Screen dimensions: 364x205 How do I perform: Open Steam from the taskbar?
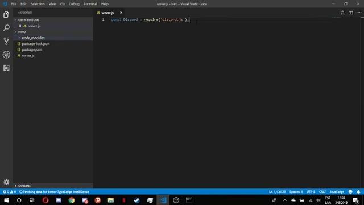point(136,200)
